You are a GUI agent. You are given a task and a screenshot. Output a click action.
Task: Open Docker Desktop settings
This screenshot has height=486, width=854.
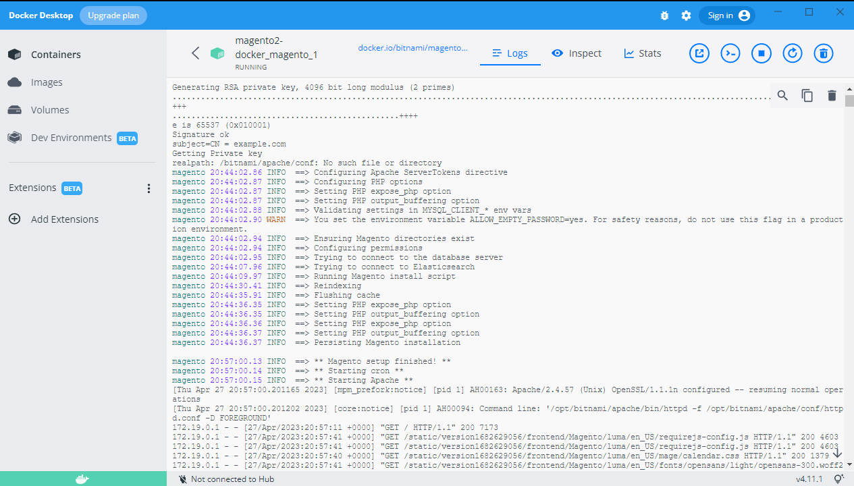[x=686, y=15]
